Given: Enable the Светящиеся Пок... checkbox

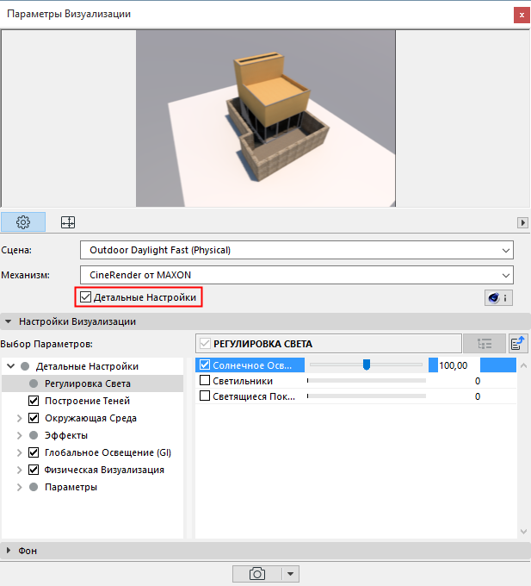Looking at the screenshot, I should 205,396.
